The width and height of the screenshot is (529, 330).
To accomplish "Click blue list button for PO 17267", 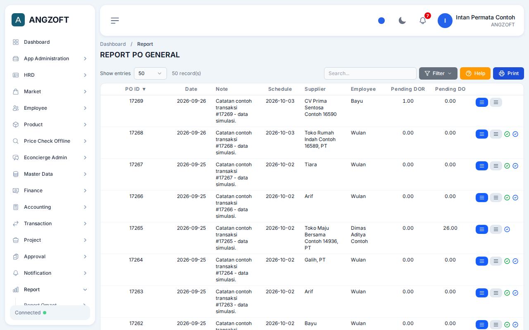I will click(482, 166).
